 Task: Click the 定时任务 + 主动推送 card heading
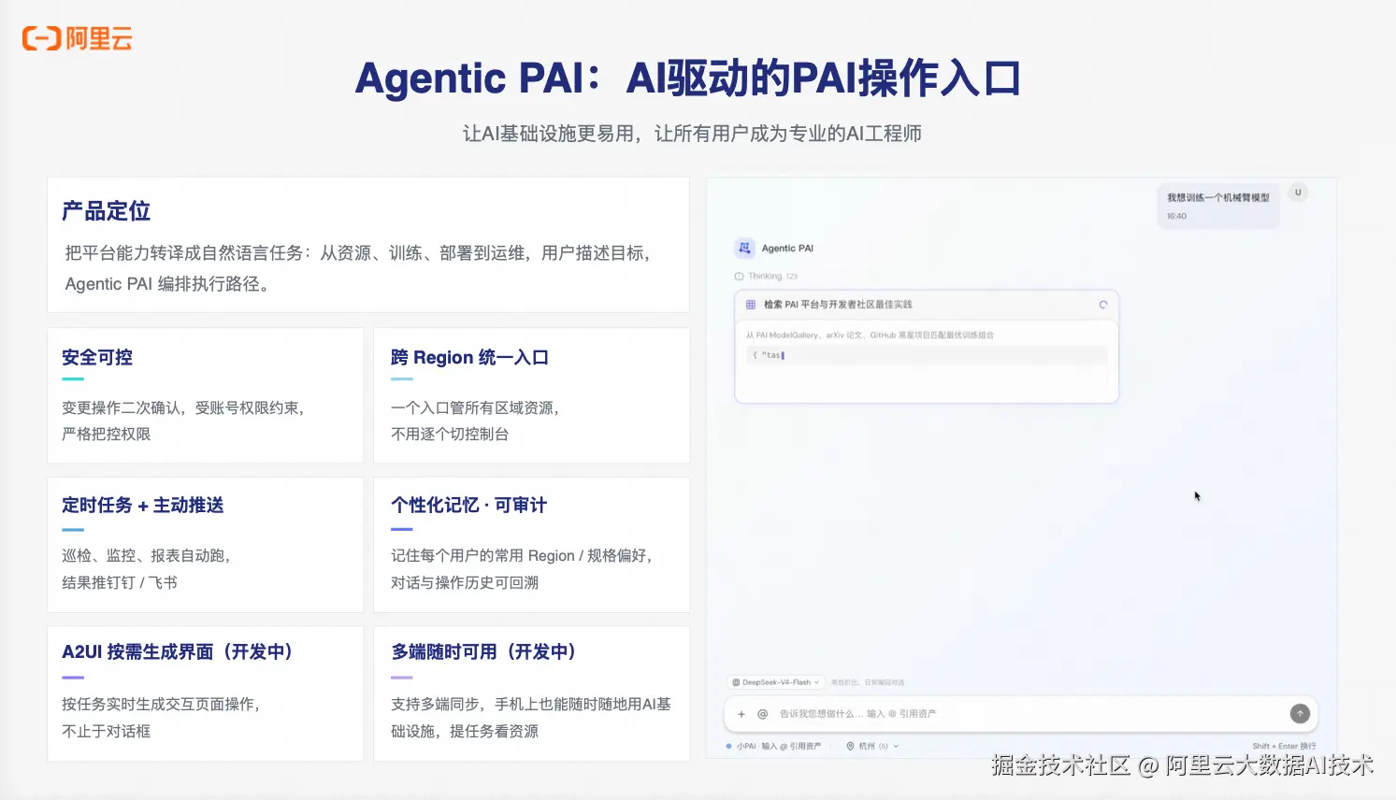(x=143, y=506)
